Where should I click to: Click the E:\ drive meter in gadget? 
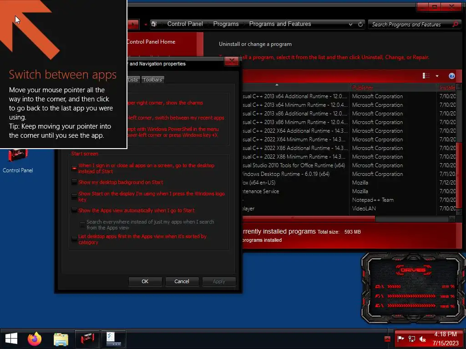[x=415, y=306]
